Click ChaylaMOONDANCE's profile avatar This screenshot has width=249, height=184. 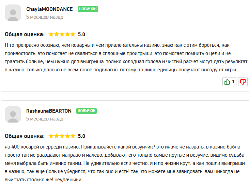pyautogui.click(x=13, y=12)
